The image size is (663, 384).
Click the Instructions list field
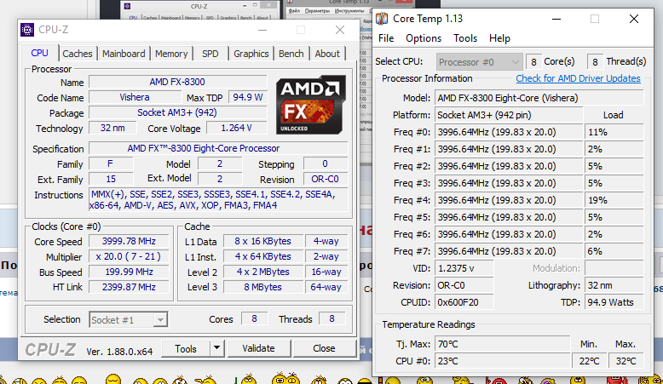218,200
